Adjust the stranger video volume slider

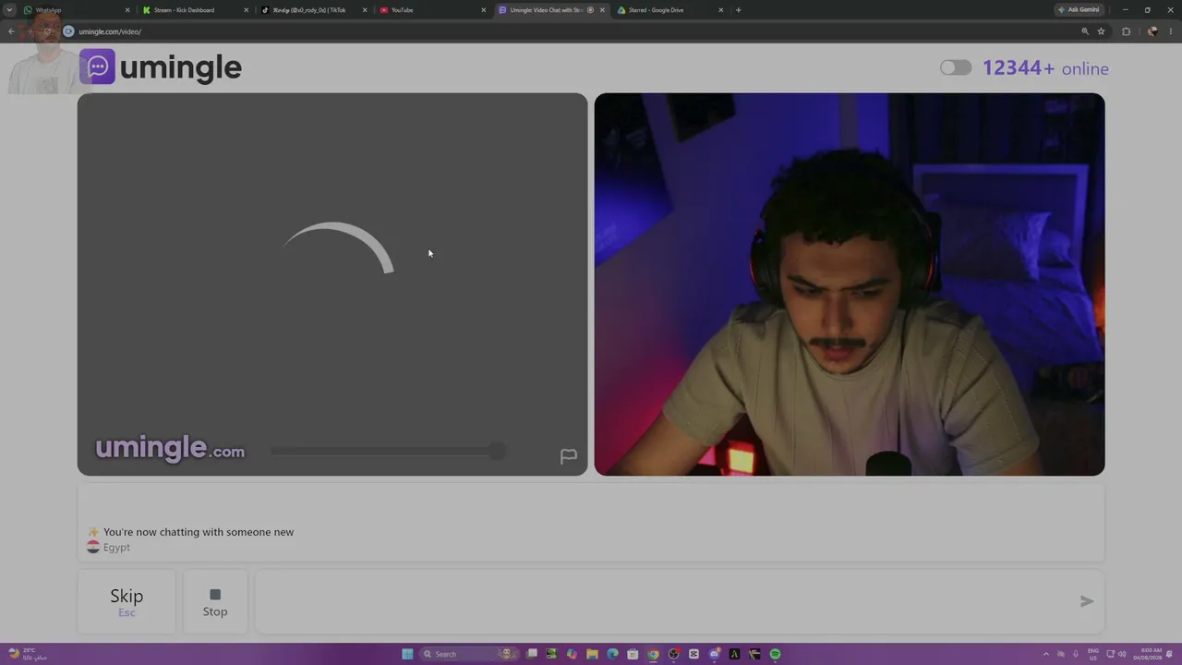(x=388, y=452)
